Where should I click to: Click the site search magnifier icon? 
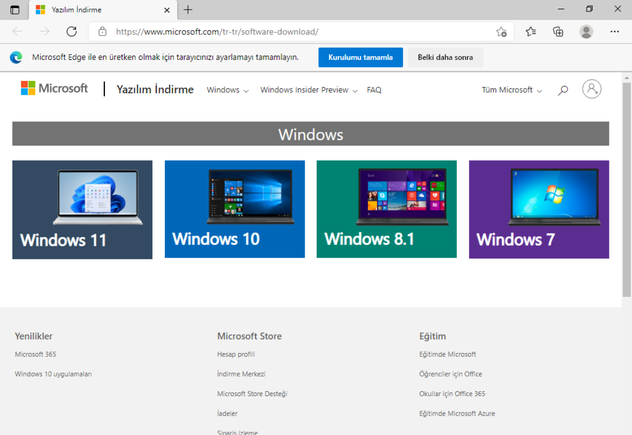pos(563,90)
